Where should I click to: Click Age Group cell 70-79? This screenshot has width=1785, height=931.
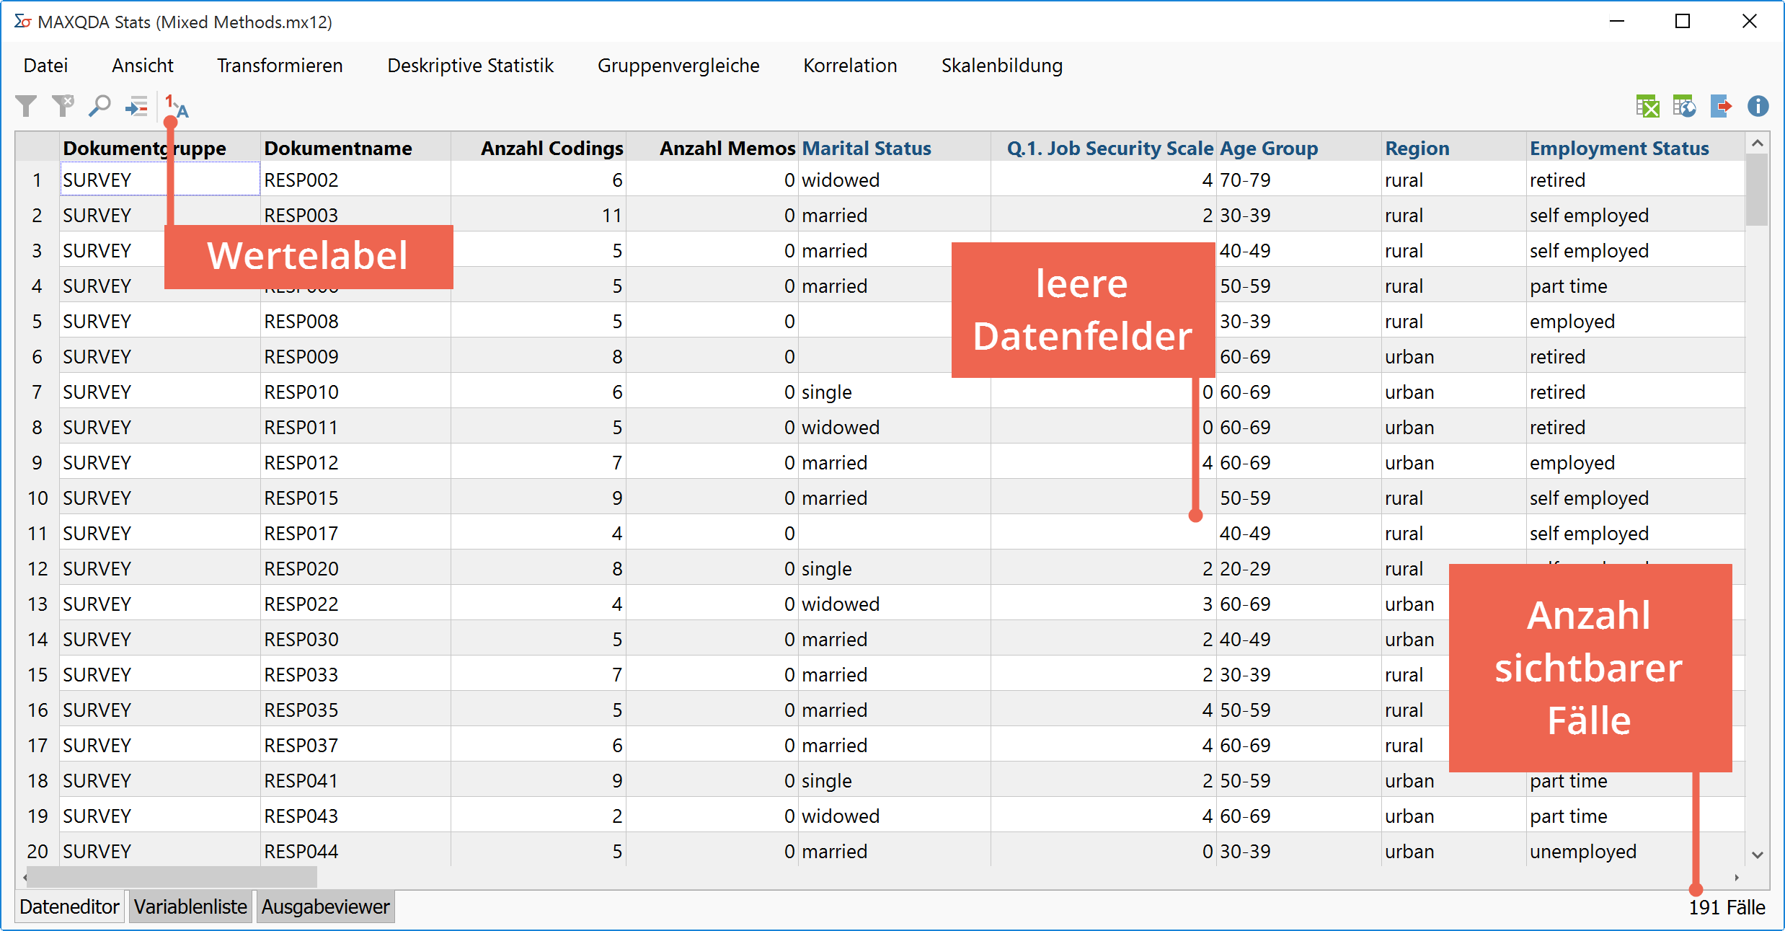coord(1299,180)
